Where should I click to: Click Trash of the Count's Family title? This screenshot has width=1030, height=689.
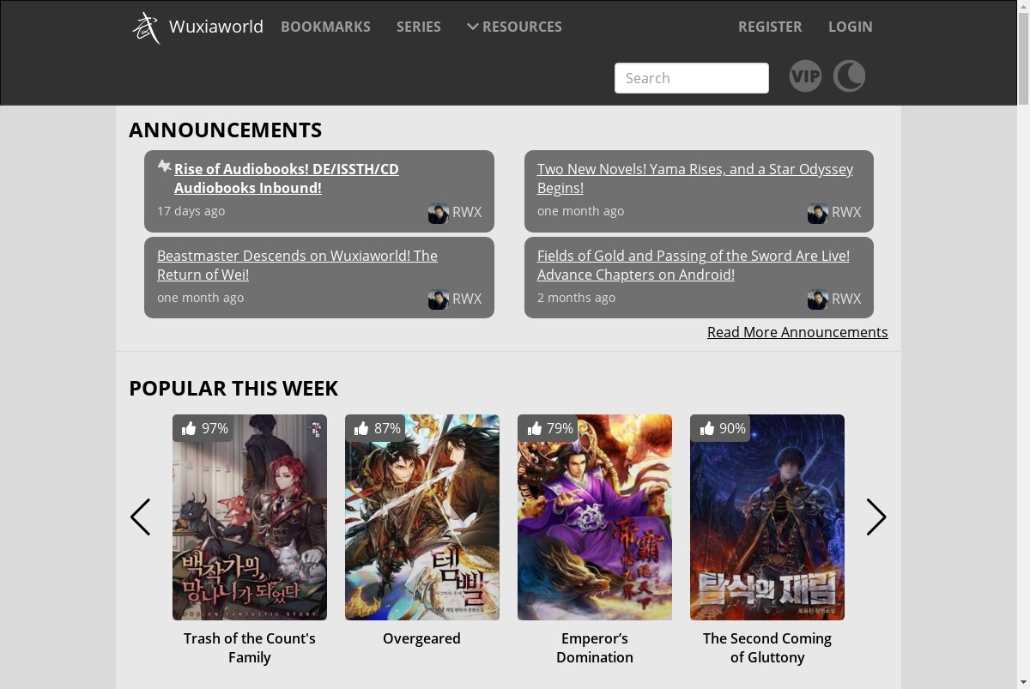250,648
